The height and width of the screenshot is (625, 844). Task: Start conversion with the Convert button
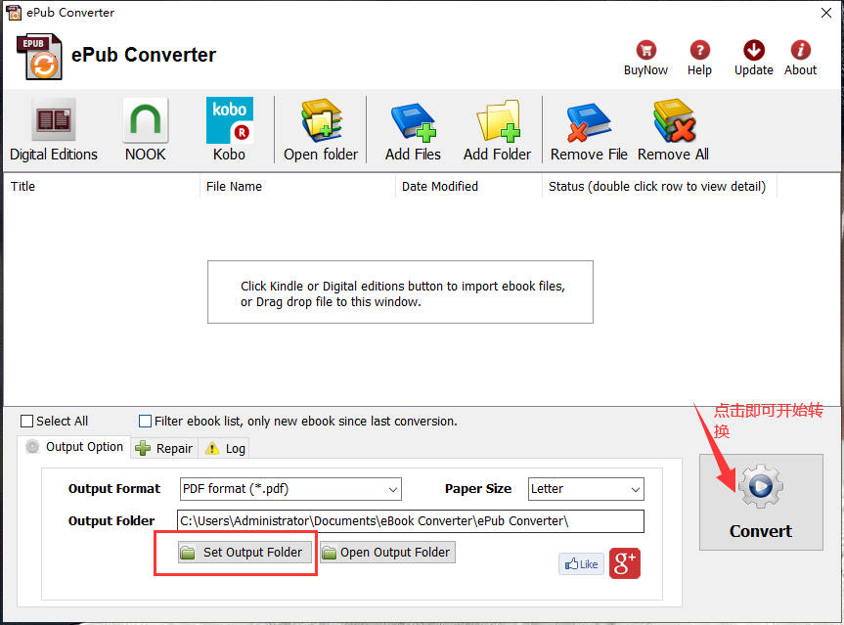[x=761, y=502]
